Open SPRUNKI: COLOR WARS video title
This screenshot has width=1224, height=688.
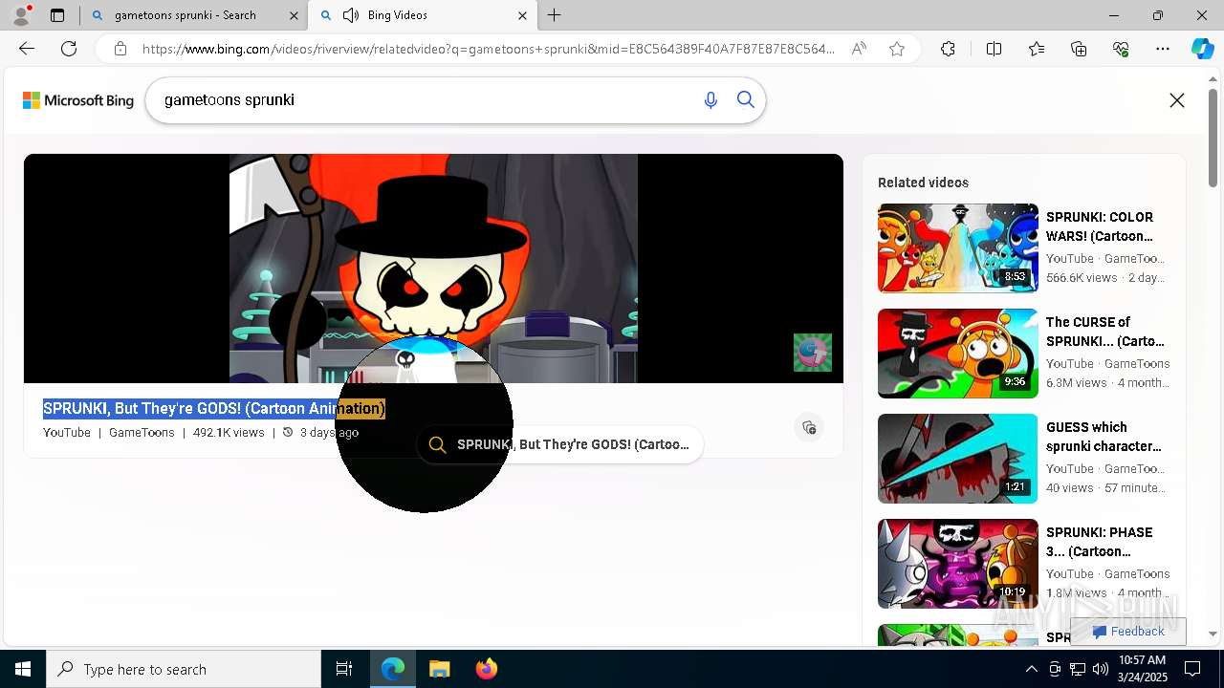1100,226
